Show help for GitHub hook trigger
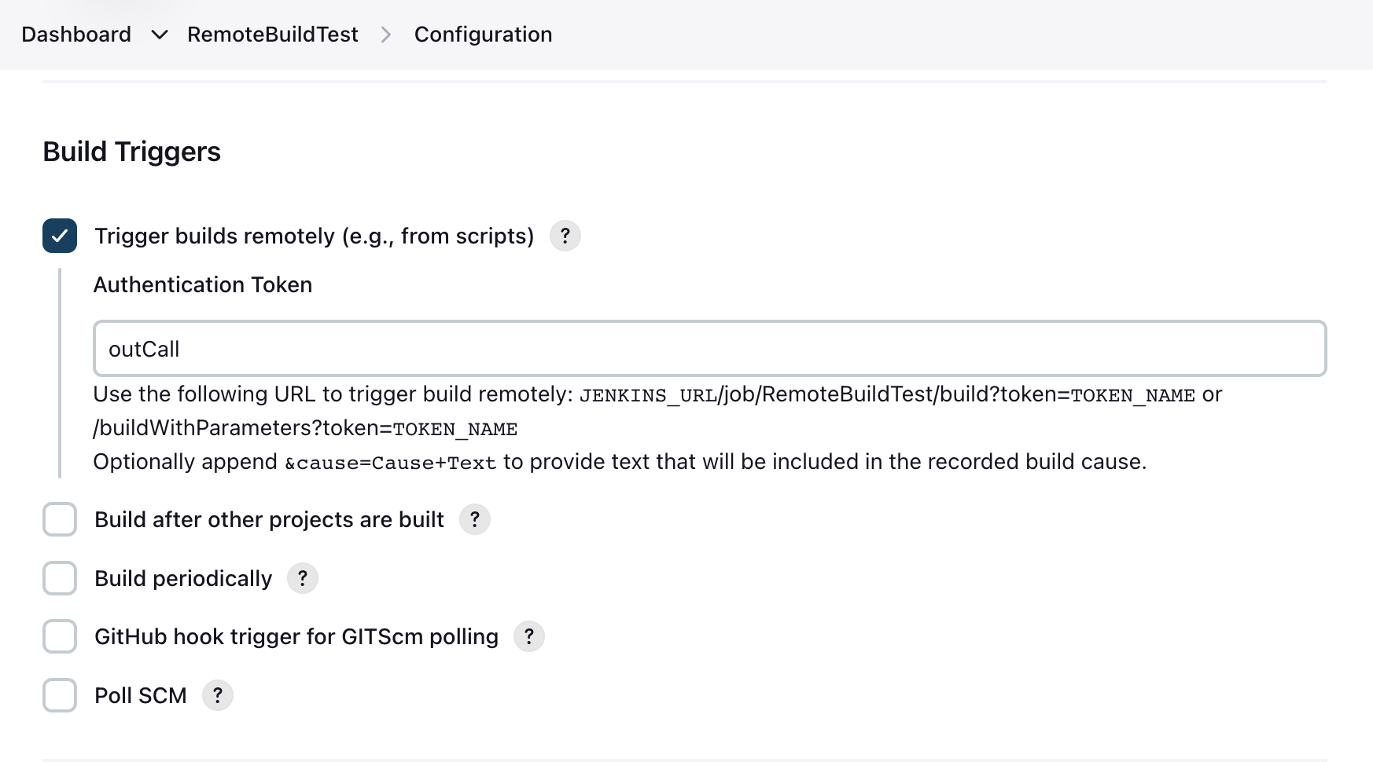This screenshot has height=762, width=1373. click(528, 636)
